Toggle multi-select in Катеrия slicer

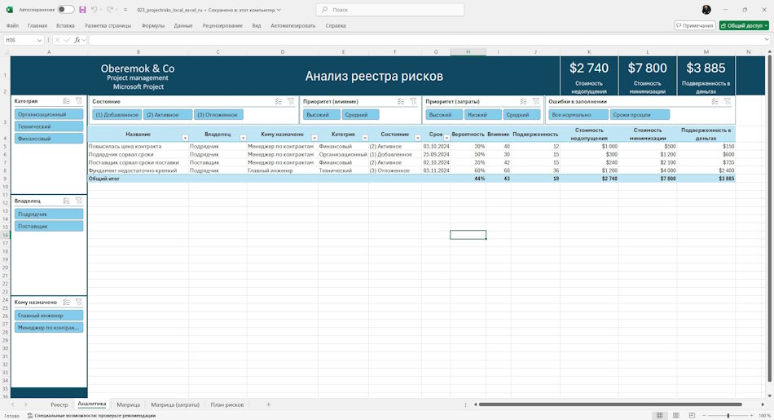point(66,101)
